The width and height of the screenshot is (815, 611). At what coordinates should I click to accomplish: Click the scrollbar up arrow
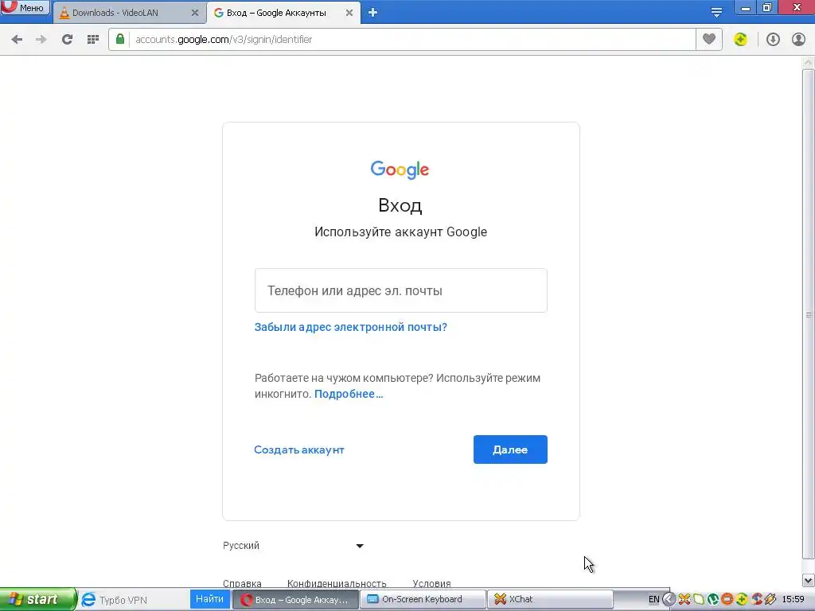click(x=809, y=63)
